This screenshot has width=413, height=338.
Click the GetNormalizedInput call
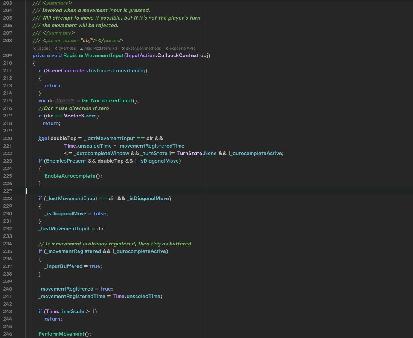pos(107,101)
